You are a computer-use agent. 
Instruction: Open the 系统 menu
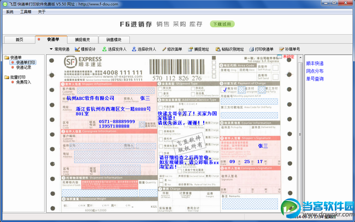coord(9,12)
